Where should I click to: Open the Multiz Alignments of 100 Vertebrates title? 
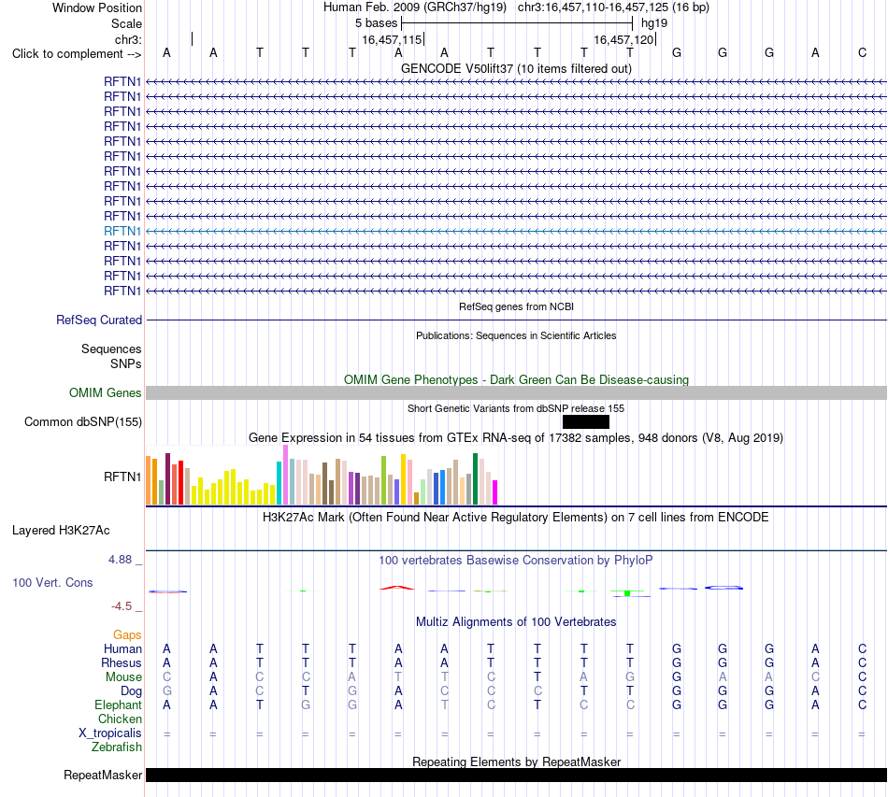[516, 621]
